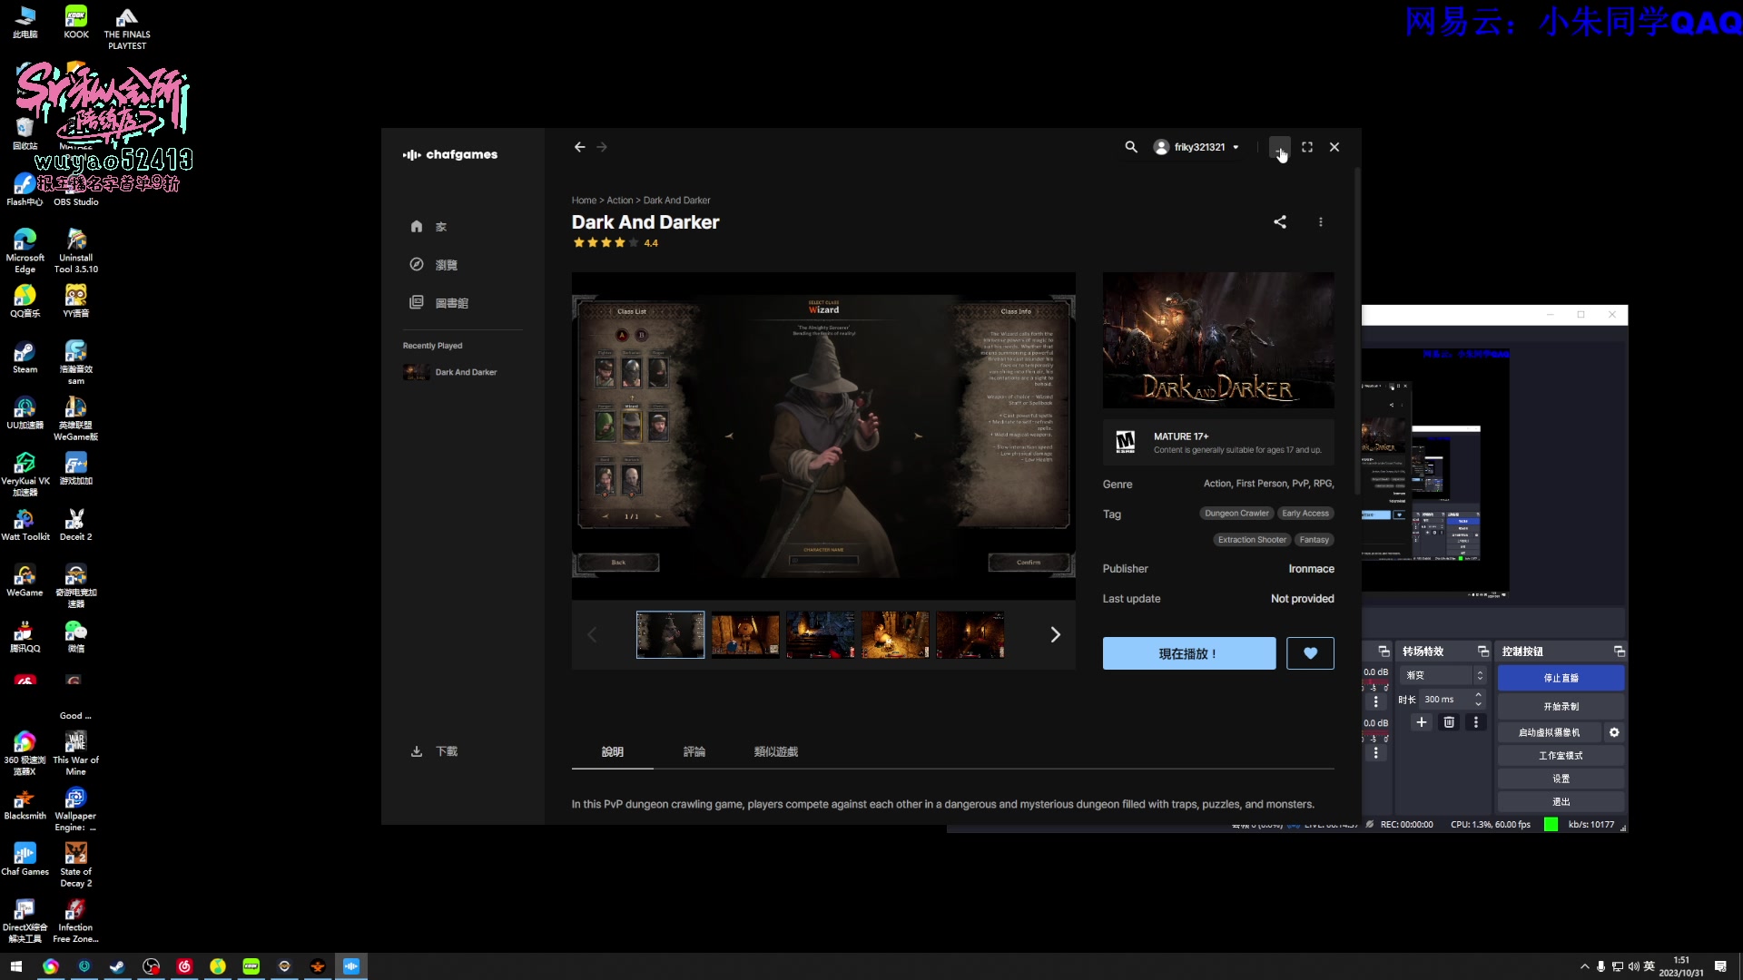This screenshot has width=1743, height=980.
Task: Open Library in the sidebar
Action: pyautogui.click(x=439, y=303)
